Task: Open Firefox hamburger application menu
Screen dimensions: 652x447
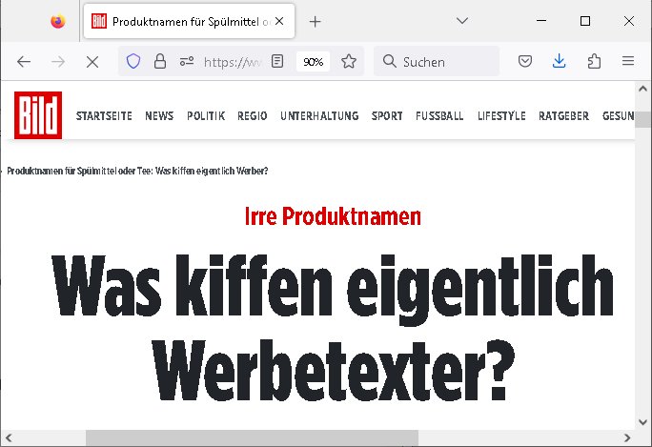Action: point(628,61)
